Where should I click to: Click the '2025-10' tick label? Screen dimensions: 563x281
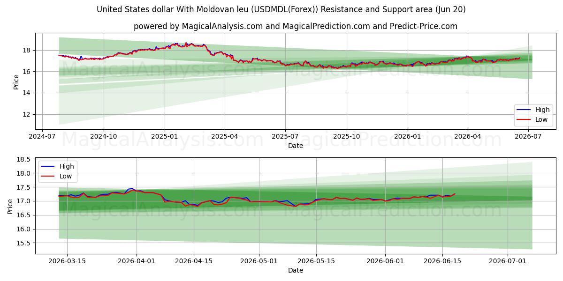[x=347, y=136]
